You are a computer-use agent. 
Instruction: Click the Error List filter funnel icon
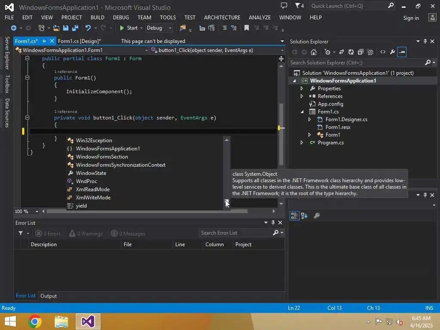tap(21, 233)
